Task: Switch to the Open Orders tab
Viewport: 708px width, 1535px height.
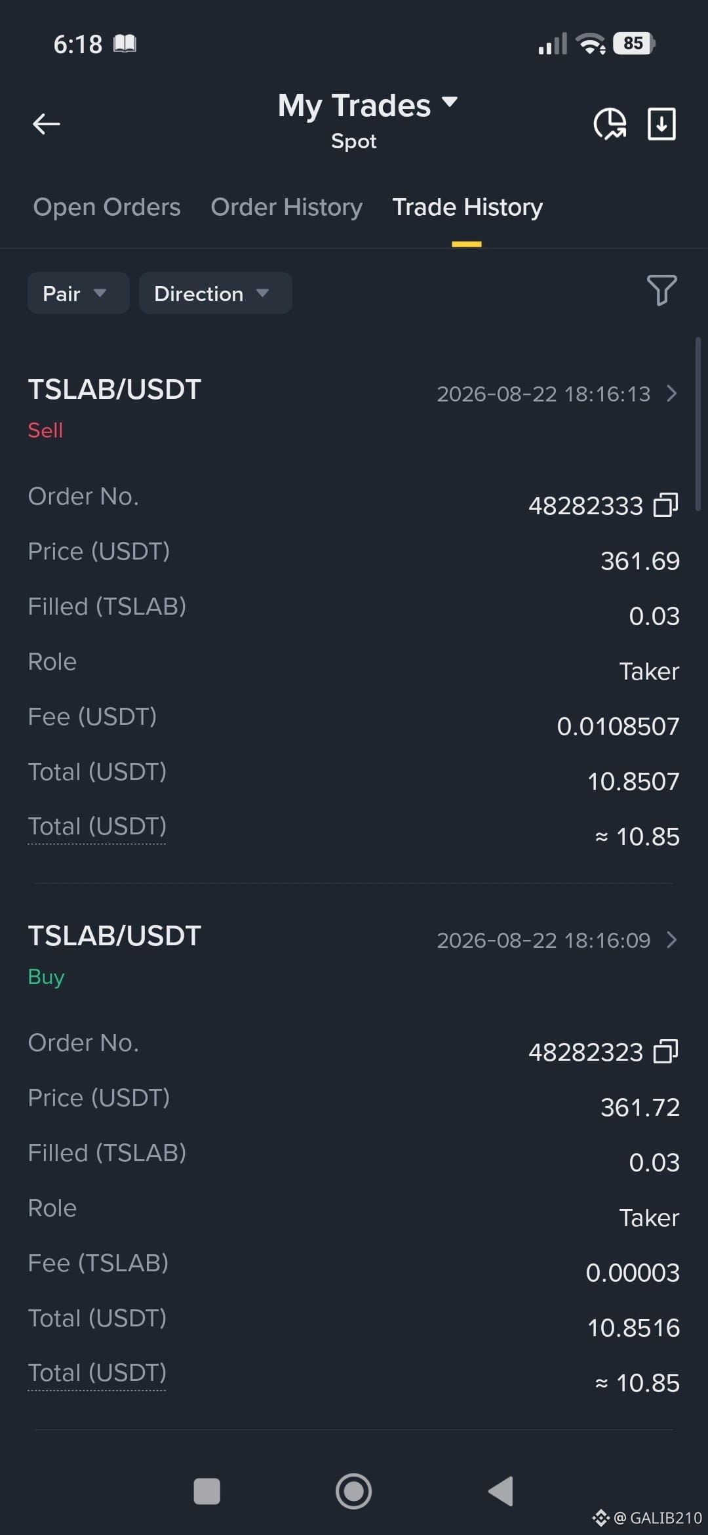Action: 107,207
